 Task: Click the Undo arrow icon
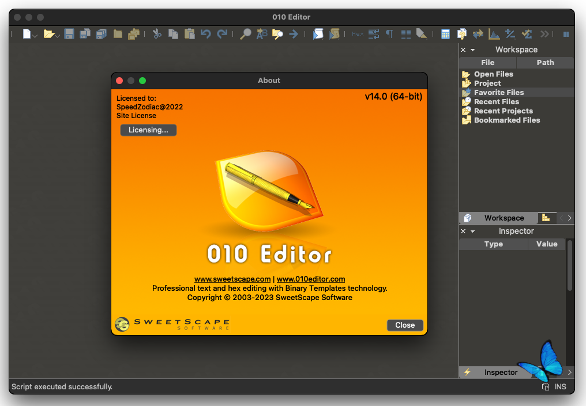point(205,34)
